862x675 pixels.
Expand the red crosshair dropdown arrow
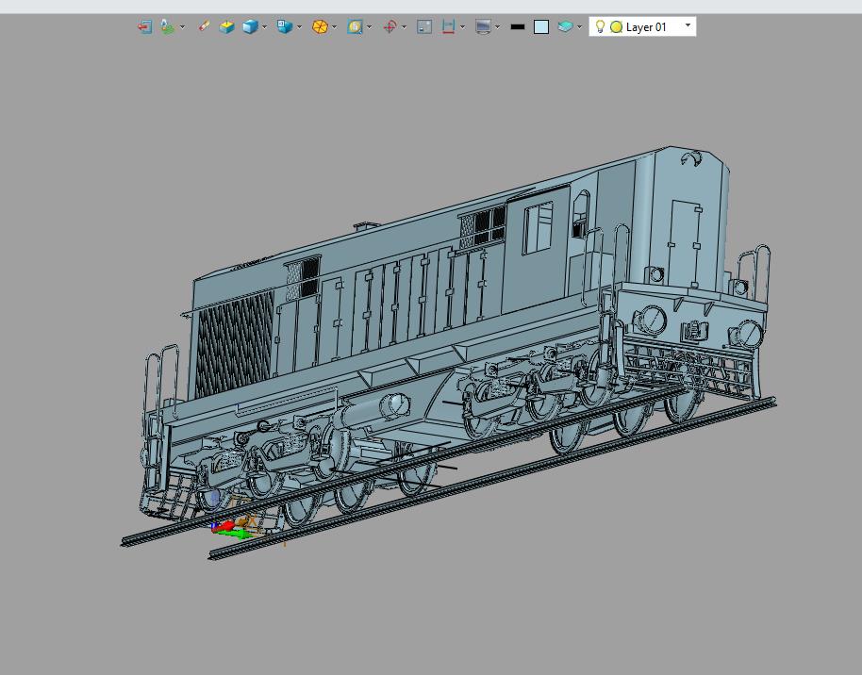point(404,27)
